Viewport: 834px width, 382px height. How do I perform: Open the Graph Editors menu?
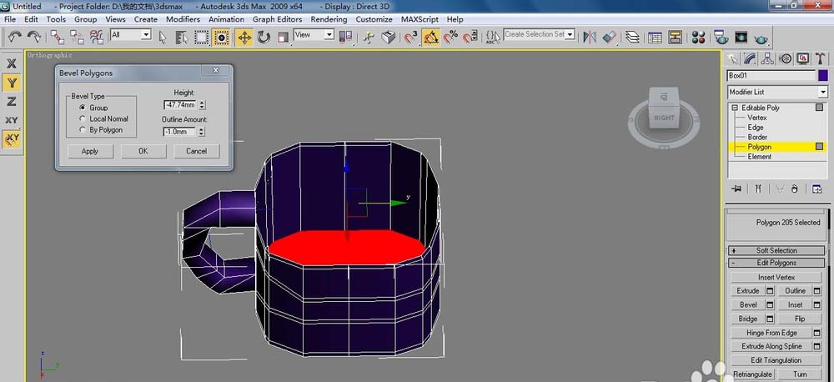277,19
